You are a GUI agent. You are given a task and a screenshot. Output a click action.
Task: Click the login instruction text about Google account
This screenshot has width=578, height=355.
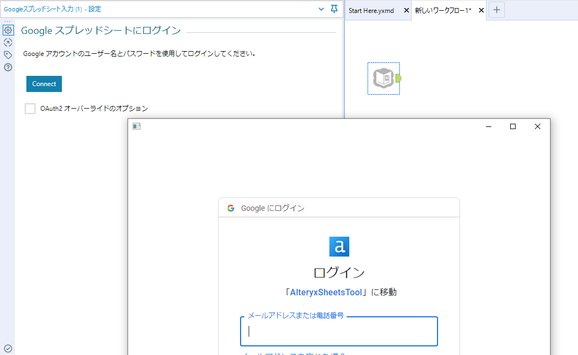[x=139, y=54]
